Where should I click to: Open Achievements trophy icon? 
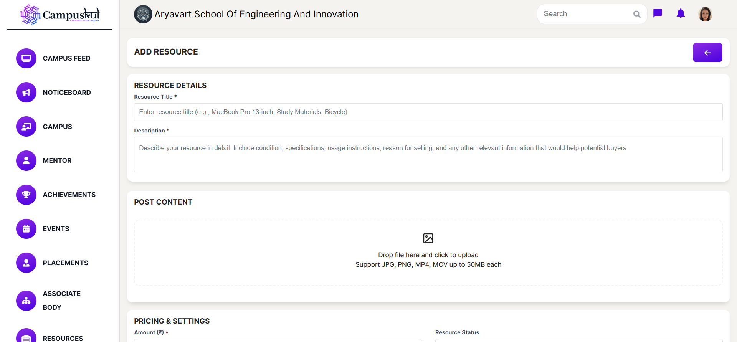26,195
